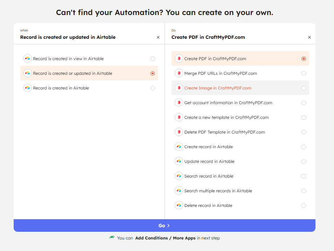
Task: Click CraftMyPDF icon beside Merge PDF URLs
Action: 179,73
